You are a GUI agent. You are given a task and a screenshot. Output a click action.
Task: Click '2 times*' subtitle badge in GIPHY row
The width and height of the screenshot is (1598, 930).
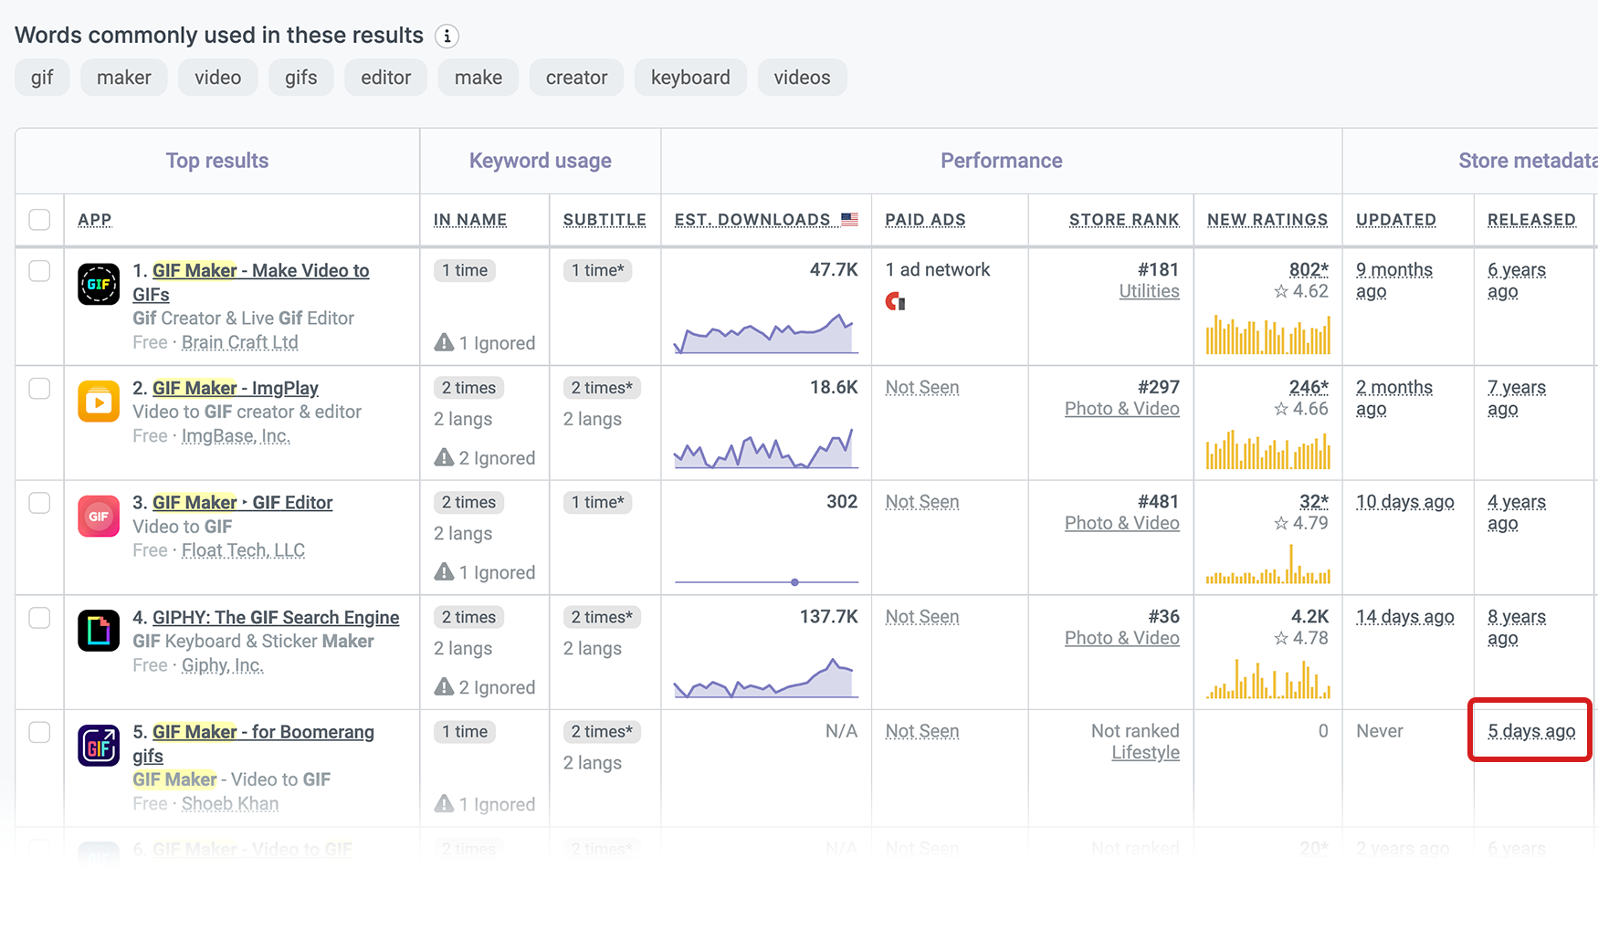click(x=602, y=617)
